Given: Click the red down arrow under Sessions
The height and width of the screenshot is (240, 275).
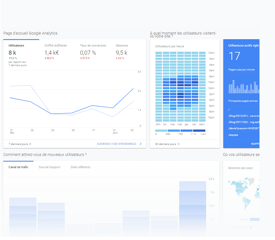Looking at the screenshot, I should coord(117,58).
